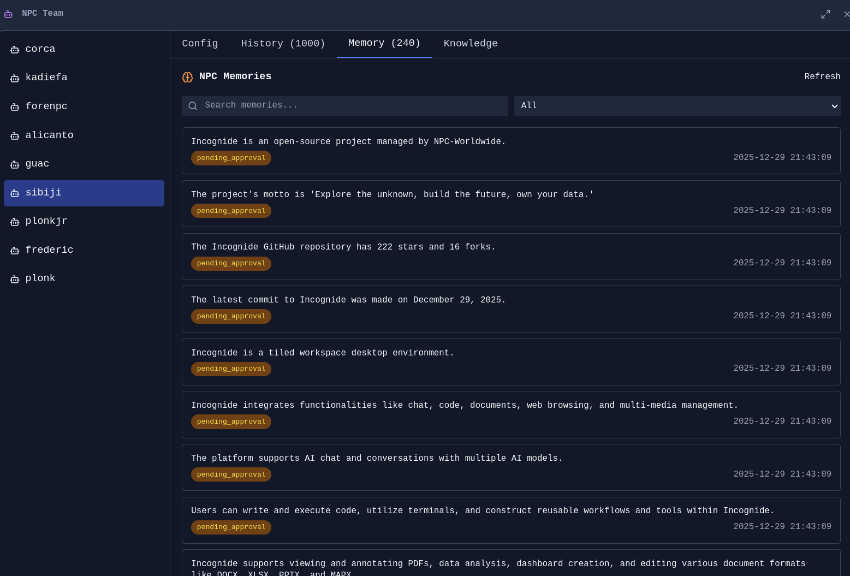Open the All filter dropdown

point(677,106)
